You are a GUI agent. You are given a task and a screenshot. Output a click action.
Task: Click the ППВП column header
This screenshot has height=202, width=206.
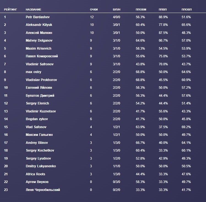(x=163, y=9)
